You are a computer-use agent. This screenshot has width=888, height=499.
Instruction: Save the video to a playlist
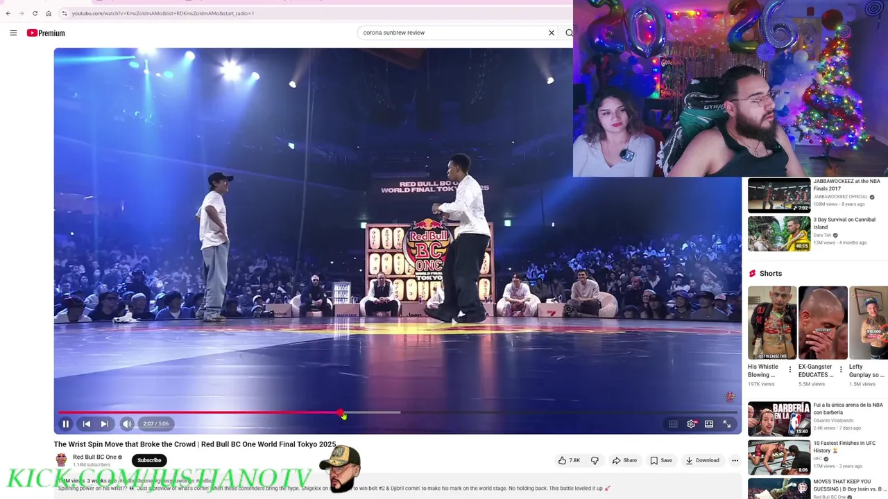point(660,460)
